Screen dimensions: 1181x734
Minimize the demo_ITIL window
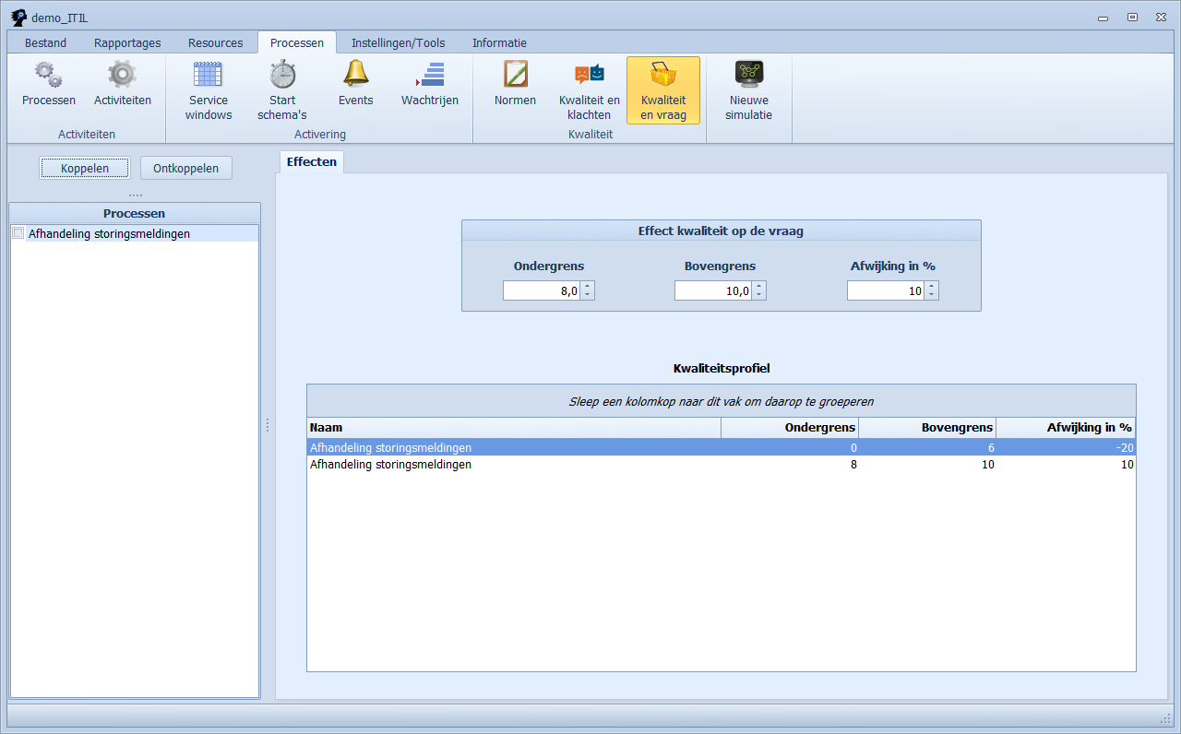click(x=1103, y=17)
